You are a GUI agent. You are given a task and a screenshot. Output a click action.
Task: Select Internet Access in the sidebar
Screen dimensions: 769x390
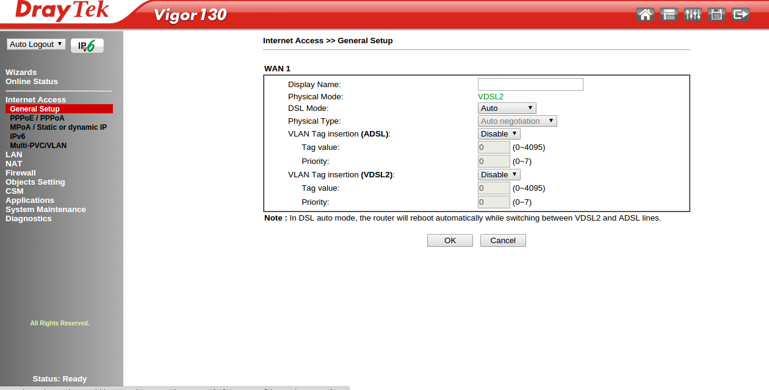point(35,99)
